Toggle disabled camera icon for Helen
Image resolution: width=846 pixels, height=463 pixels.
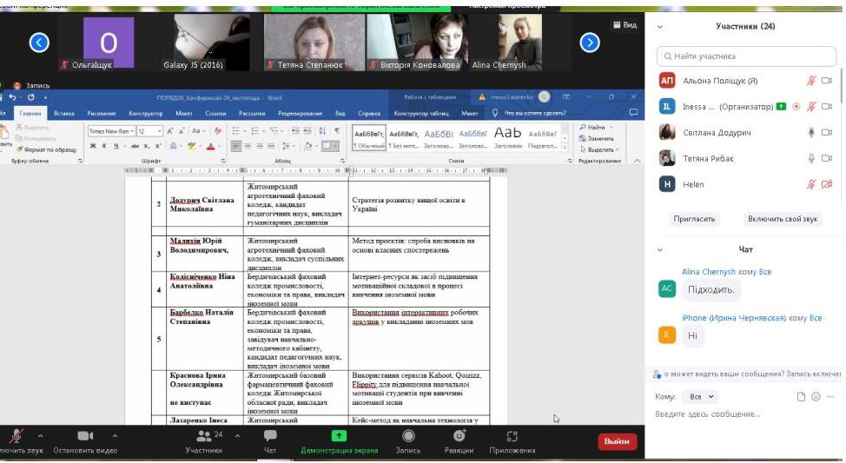coord(827,184)
